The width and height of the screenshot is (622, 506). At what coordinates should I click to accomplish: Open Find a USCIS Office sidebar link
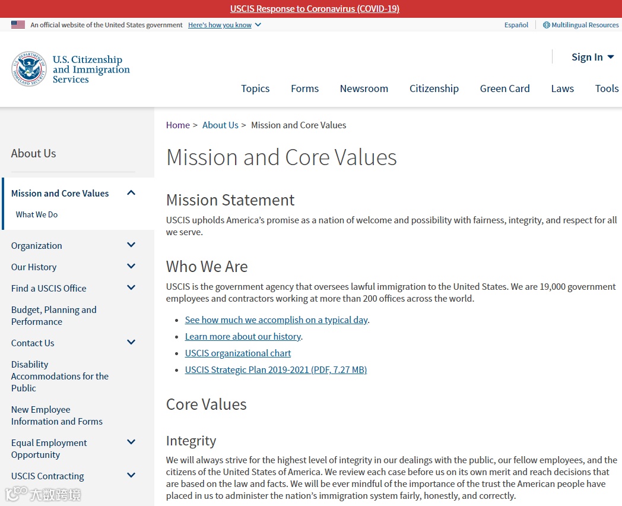point(49,289)
